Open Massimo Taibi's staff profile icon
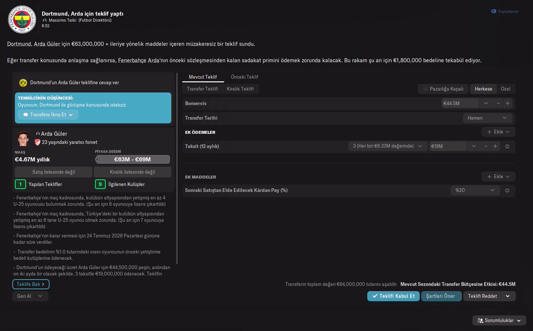This screenshot has height=331, width=533. point(45,20)
